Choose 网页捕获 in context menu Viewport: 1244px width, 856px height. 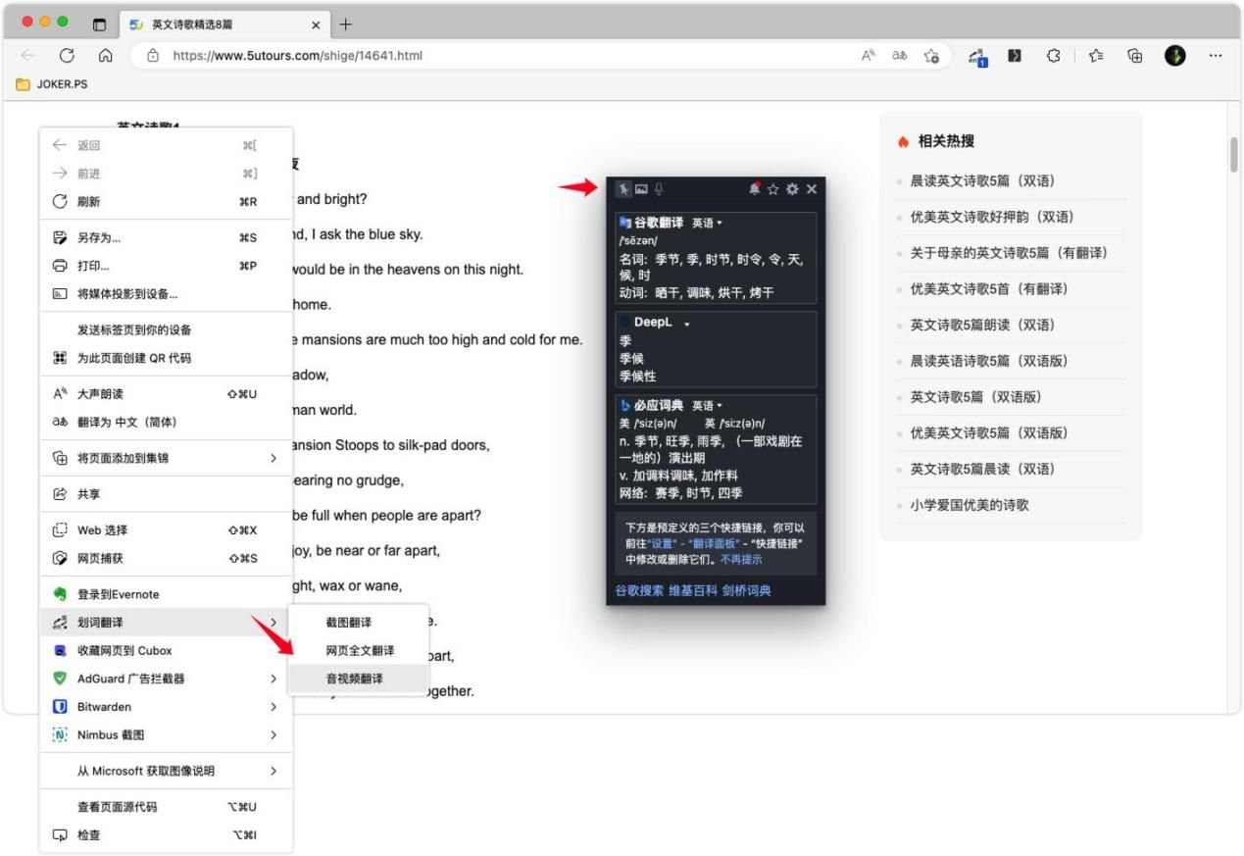[166, 559]
